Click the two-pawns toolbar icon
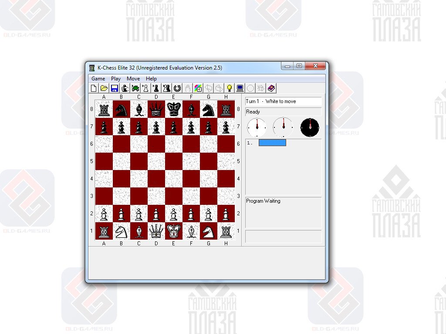 (167, 88)
